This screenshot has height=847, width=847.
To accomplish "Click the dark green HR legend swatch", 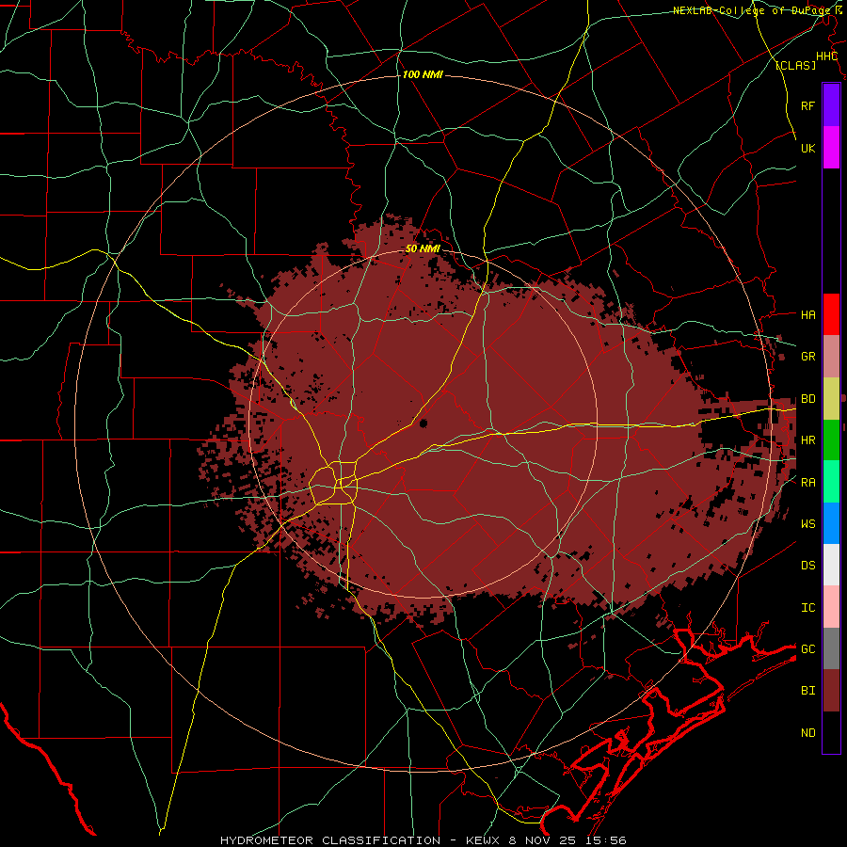I will point(831,440).
